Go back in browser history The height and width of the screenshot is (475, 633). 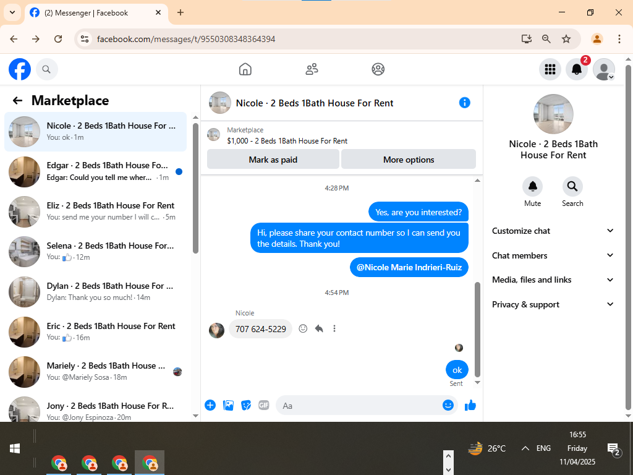[14, 39]
